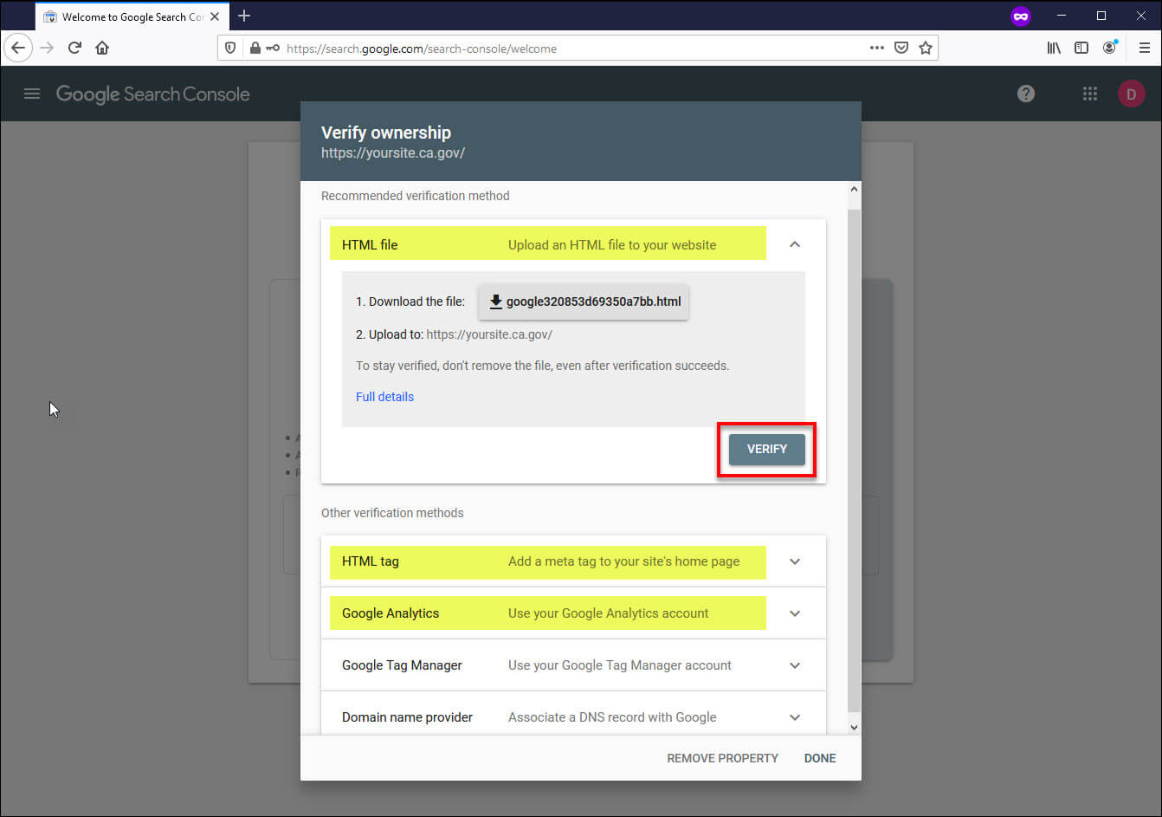Open the Search Console help question icon
1162x817 pixels.
pyautogui.click(x=1026, y=94)
